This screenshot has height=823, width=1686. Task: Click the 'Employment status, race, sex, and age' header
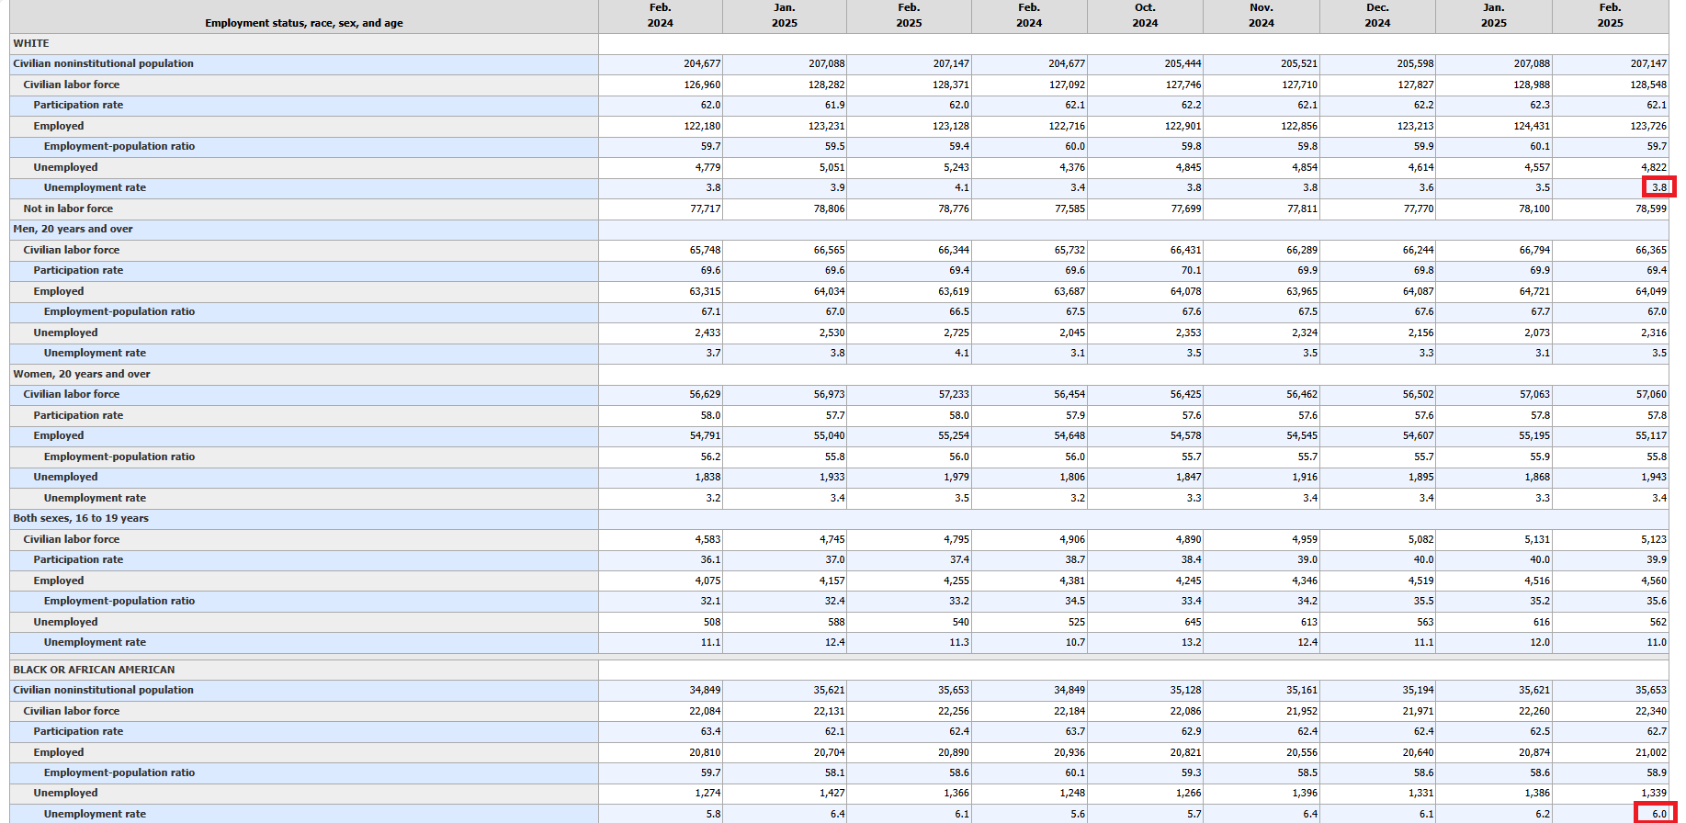(x=303, y=23)
